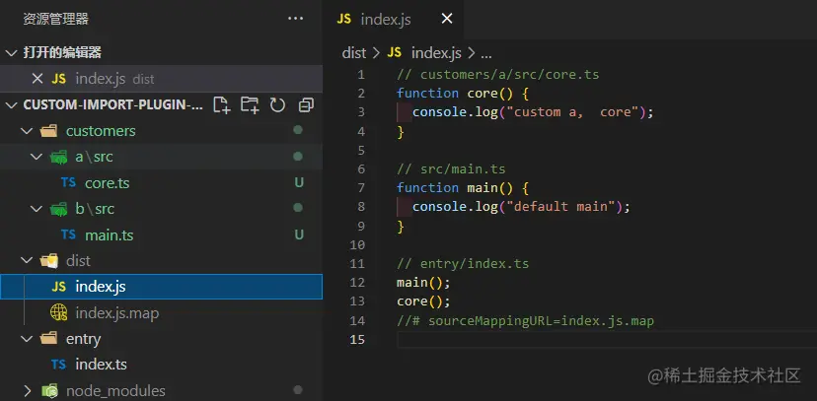Click the git status dot on node_modules
Viewport: 817px width, 401px height.
coord(298,389)
